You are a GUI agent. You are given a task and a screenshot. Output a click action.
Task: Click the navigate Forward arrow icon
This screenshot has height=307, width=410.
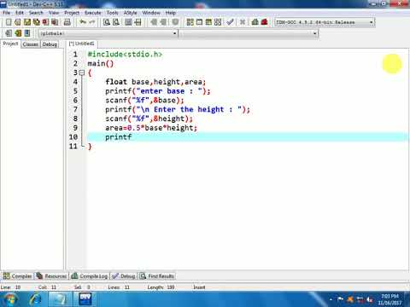(163, 22)
